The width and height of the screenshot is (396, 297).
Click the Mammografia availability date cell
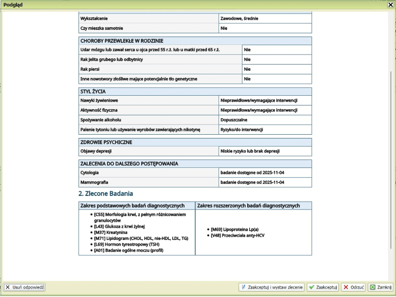pyautogui.click(x=252, y=182)
